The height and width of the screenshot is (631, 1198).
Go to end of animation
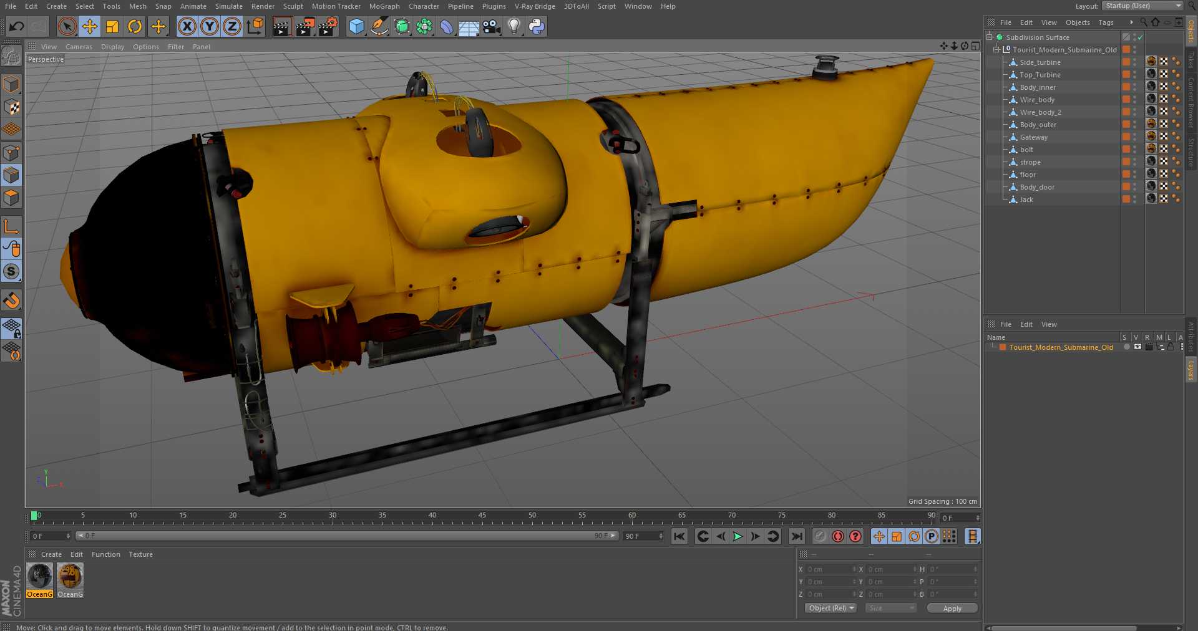coord(797,536)
